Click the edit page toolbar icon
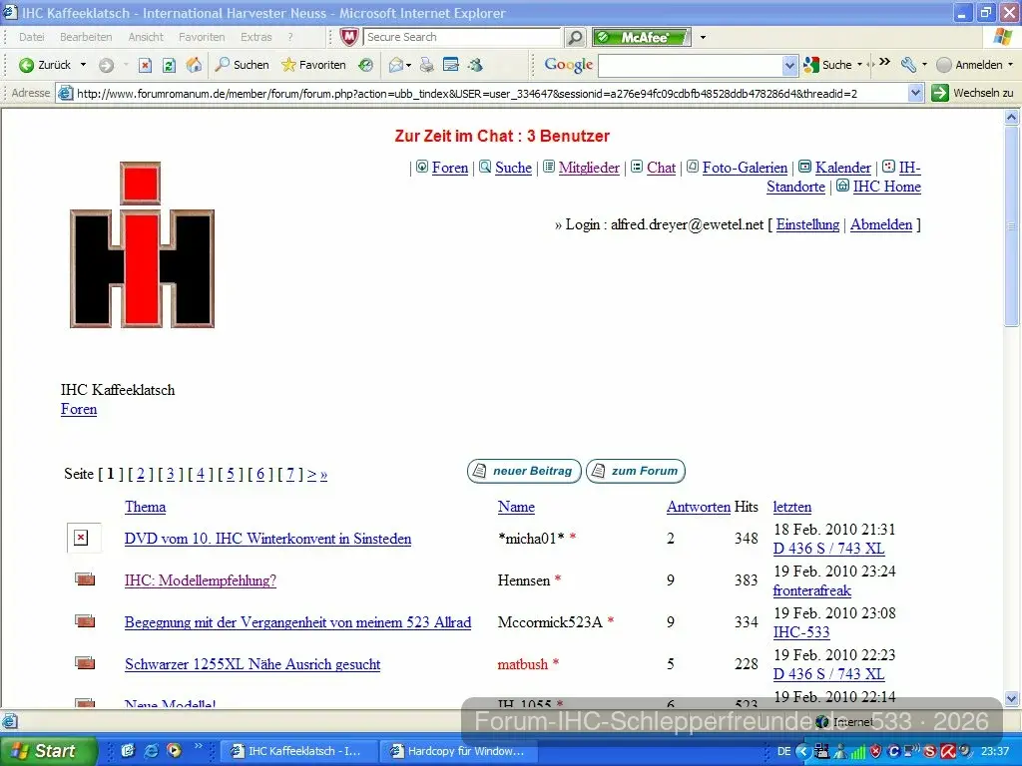The image size is (1022, 766). pyautogui.click(x=450, y=65)
